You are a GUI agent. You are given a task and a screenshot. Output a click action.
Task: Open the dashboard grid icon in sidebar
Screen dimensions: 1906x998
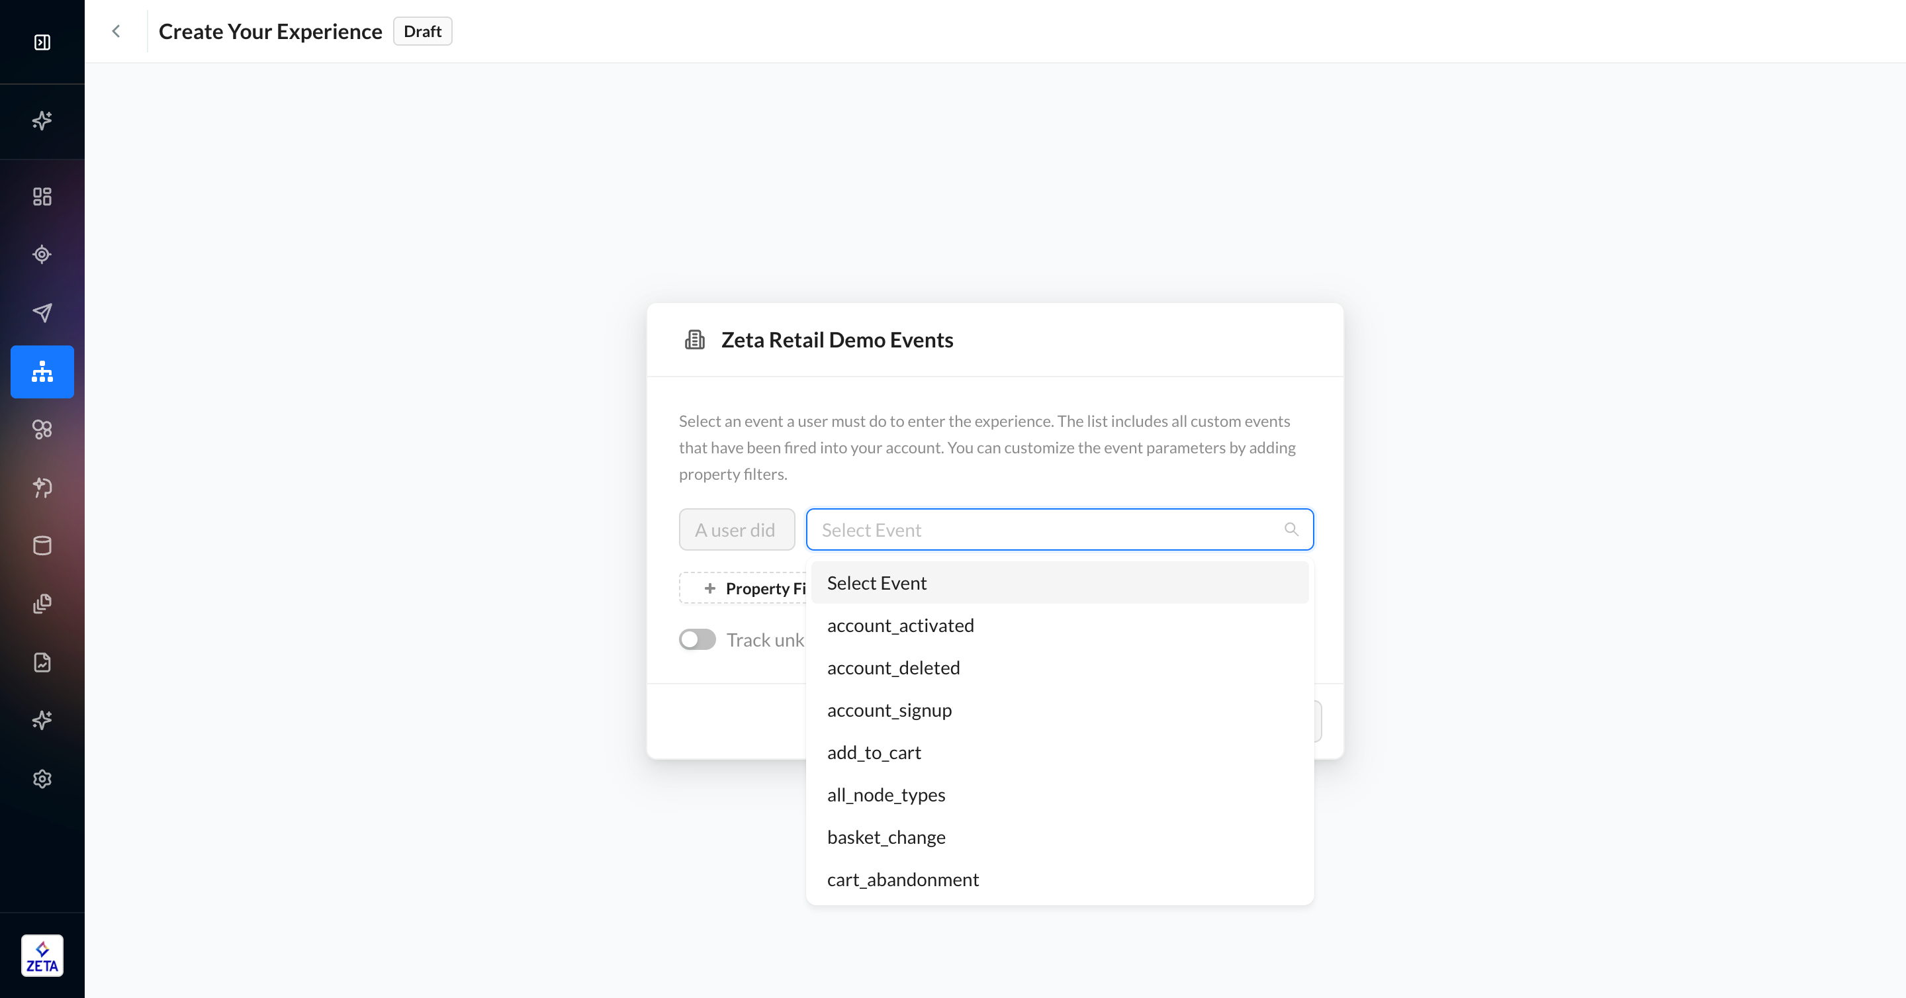pos(42,196)
